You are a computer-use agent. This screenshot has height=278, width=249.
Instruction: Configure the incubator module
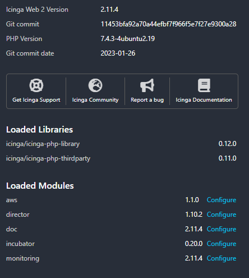pyautogui.click(x=222, y=244)
